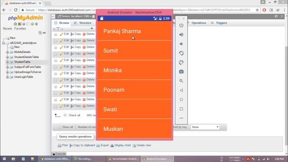288x162 pixels.
Task: Click the Print link
Action: coord(63,145)
